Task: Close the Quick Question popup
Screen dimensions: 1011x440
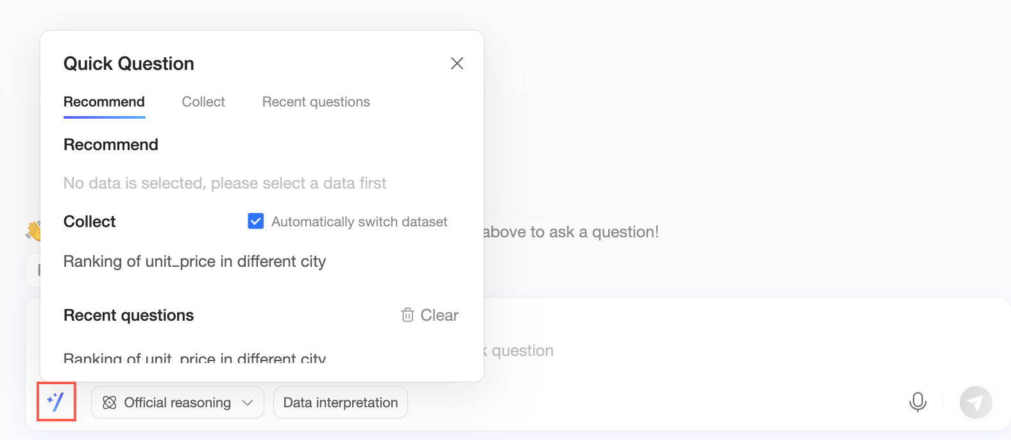Action: pyautogui.click(x=457, y=63)
